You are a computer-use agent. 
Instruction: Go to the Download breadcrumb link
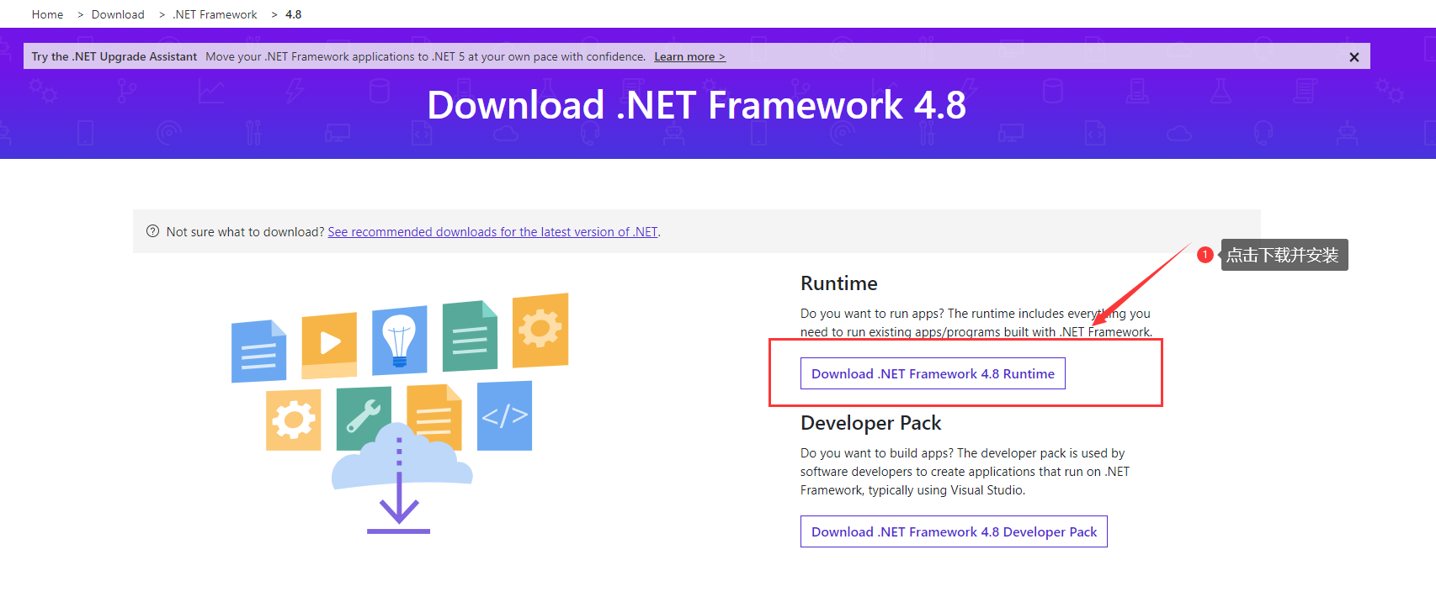tap(118, 14)
